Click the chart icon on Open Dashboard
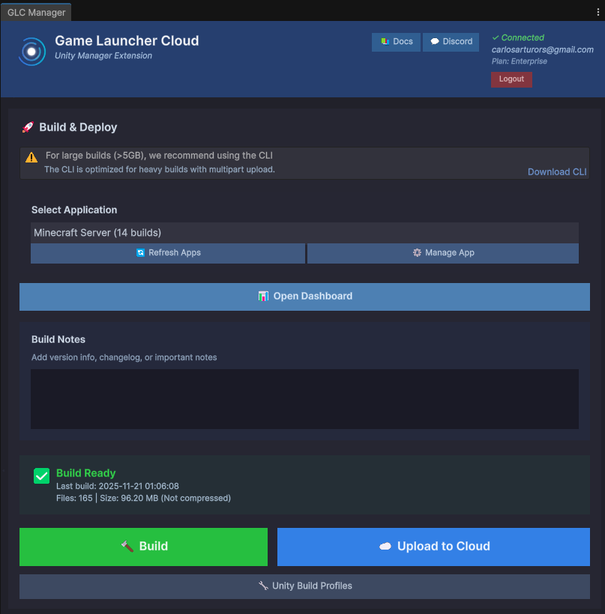 [263, 297]
